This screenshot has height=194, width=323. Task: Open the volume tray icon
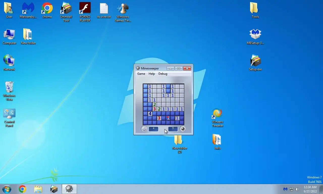pos(298,189)
